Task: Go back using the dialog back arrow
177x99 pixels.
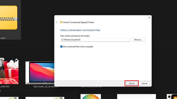Action: (56, 22)
